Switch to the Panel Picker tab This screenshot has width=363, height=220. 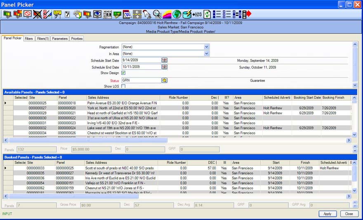(12, 38)
